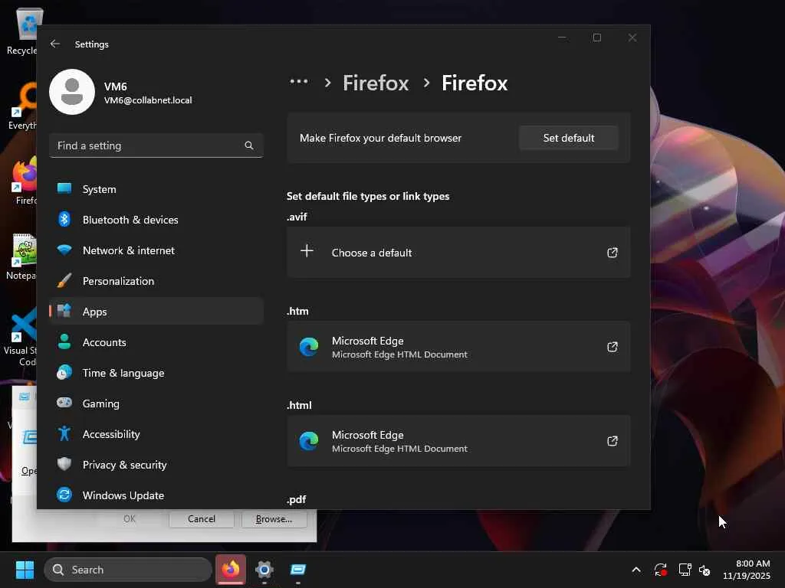Click Set default button for Firefox
The width and height of the screenshot is (785, 588).
click(x=569, y=138)
